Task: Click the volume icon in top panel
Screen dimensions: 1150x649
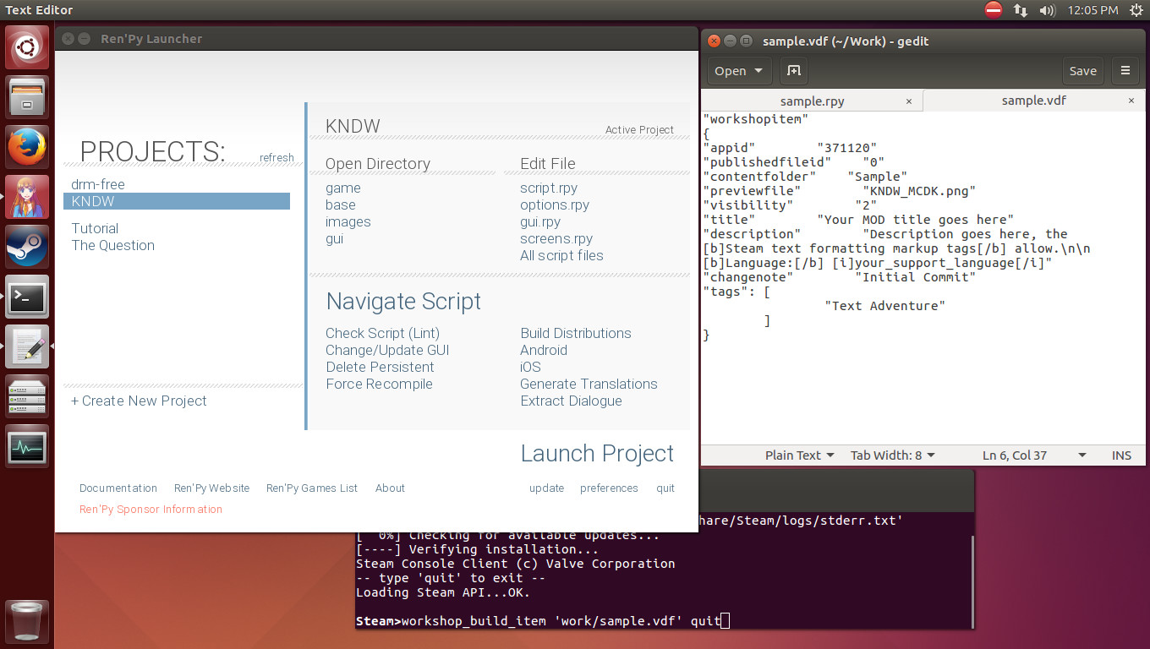Action: 1047,10
